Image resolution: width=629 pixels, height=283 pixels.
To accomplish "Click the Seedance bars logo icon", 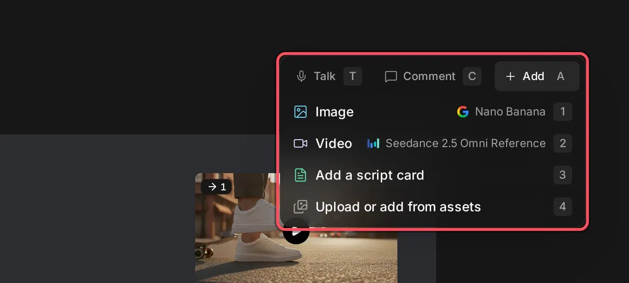I will pos(373,143).
